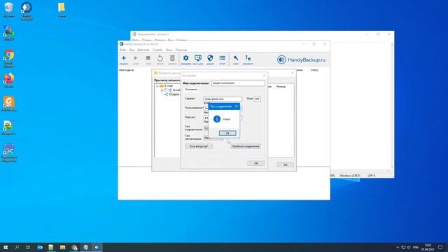Click the Проверка соединения button
The height and width of the screenshot is (252, 448).
point(246,146)
